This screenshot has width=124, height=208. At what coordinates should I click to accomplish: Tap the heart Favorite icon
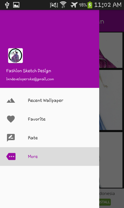point(11,119)
